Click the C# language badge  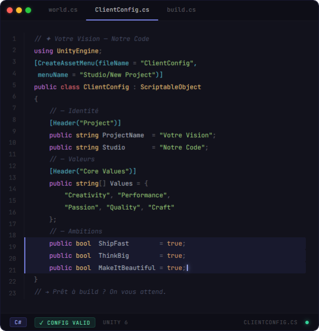pos(18,322)
